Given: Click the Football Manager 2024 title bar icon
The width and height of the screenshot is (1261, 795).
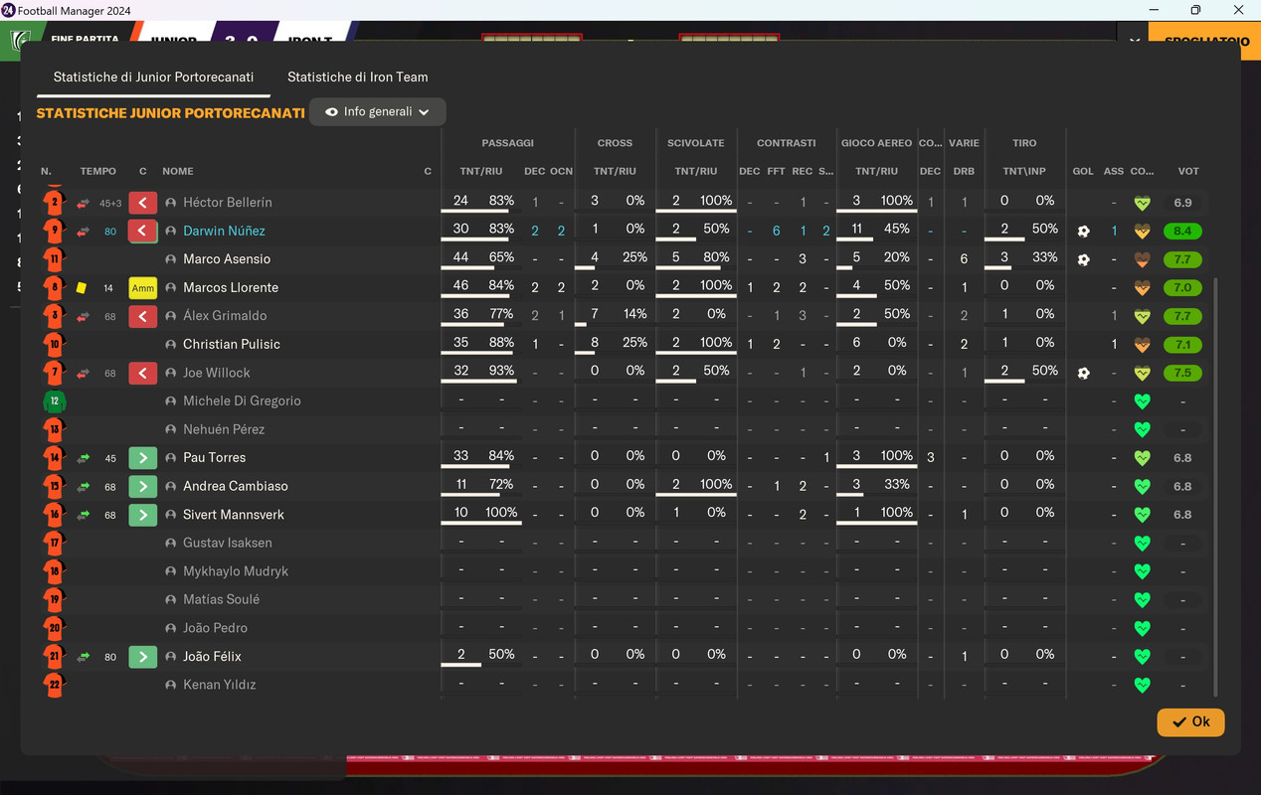Looking at the screenshot, I should pyautogui.click(x=8, y=10).
